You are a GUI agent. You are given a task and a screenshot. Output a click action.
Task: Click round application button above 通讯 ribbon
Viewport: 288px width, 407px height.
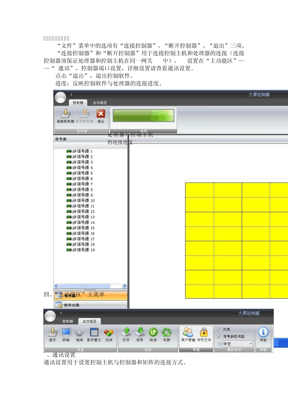50,316
